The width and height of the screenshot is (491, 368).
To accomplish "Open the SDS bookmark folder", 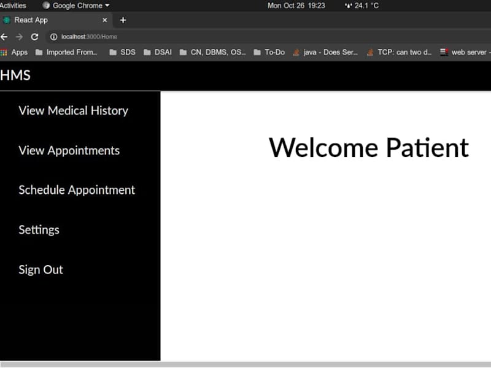I will click(x=122, y=52).
